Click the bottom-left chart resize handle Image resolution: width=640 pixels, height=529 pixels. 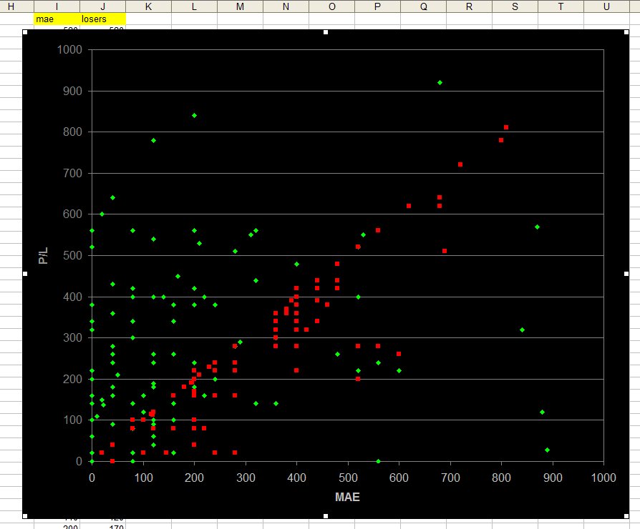click(25, 516)
